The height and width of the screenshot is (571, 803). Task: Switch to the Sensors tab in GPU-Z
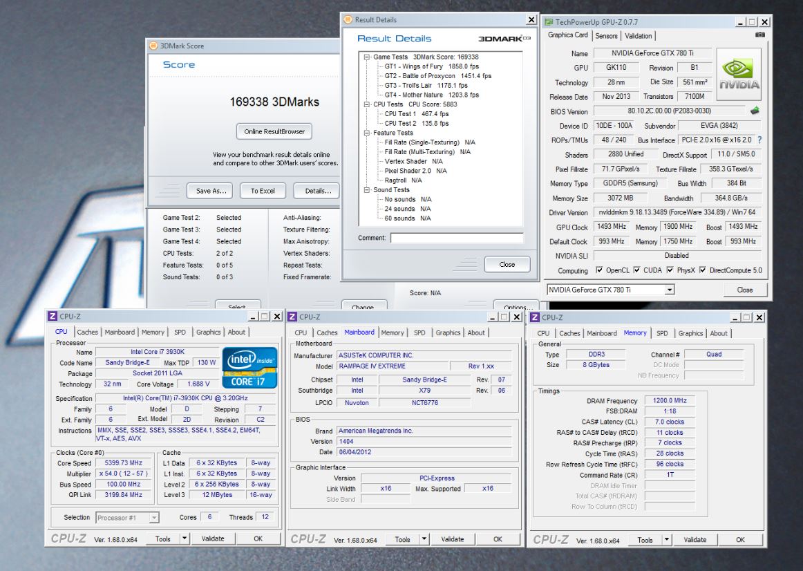[606, 36]
